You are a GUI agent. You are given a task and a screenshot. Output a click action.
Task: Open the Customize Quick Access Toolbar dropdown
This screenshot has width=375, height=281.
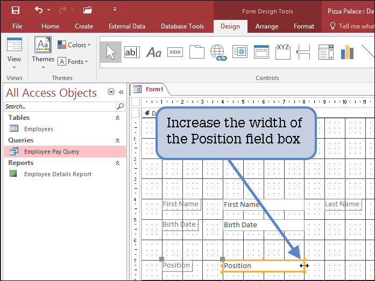pyautogui.click(x=115, y=9)
